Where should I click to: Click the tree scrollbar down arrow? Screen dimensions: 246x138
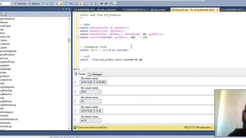click(x=69, y=128)
